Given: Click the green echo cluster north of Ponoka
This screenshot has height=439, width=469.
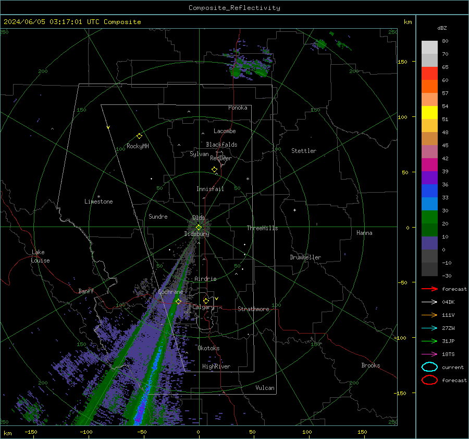Looking at the screenshot, I should [251, 64].
